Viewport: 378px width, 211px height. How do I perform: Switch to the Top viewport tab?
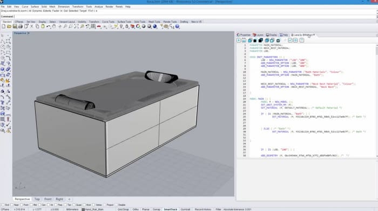click(37, 199)
